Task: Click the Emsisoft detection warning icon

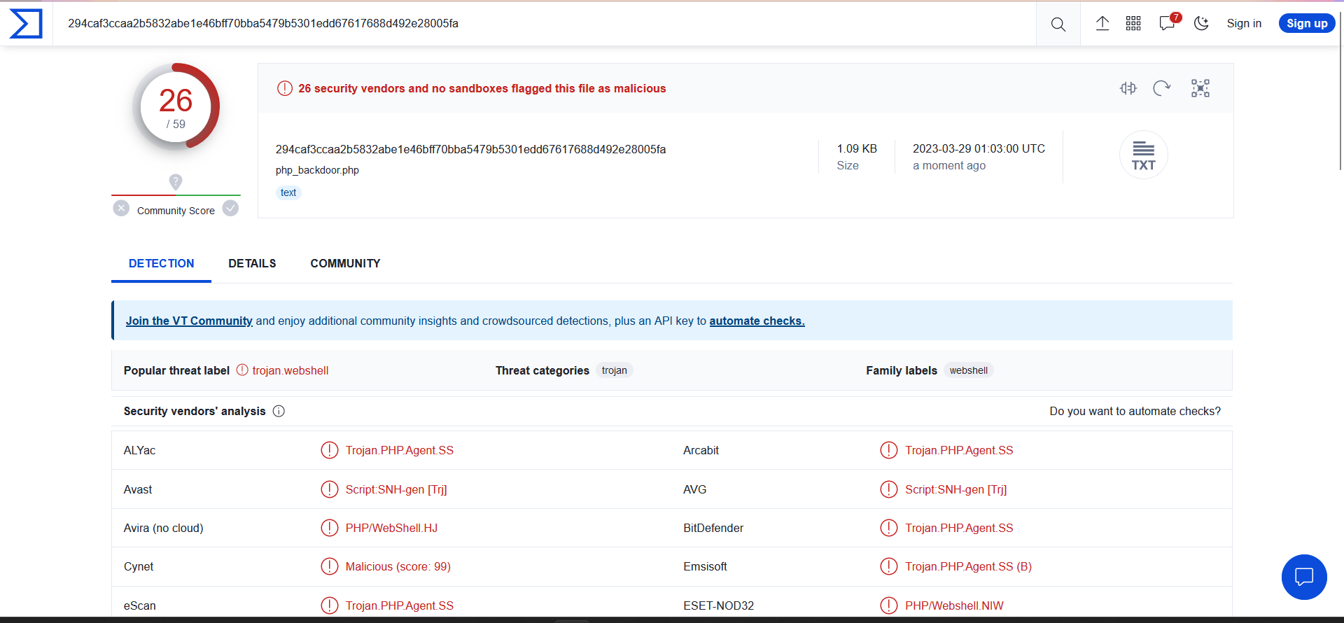Action: point(889,566)
